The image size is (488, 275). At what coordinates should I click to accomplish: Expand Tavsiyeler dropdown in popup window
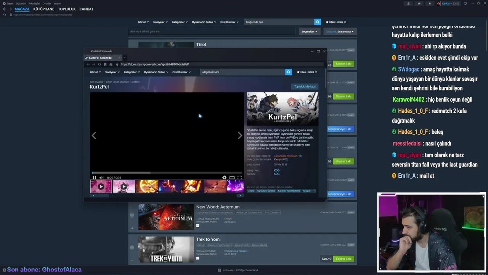tap(112, 72)
